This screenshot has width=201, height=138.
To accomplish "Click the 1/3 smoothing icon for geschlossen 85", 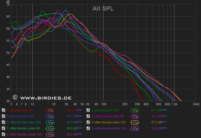I will (50, 110).
